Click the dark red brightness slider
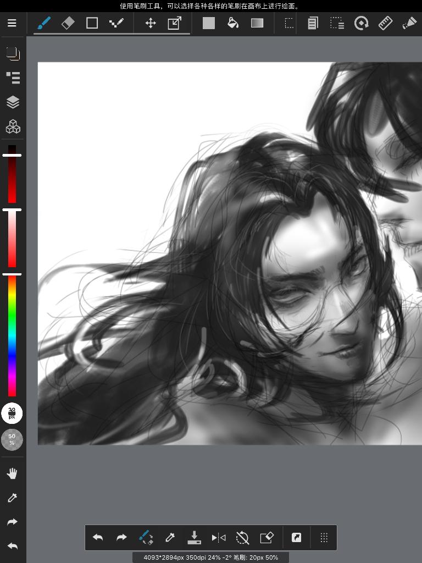Viewport: 422px width, 563px height. click(12, 174)
